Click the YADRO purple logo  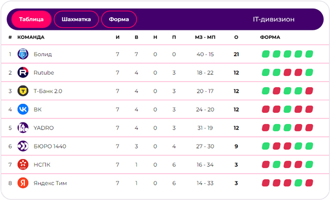[23, 128]
